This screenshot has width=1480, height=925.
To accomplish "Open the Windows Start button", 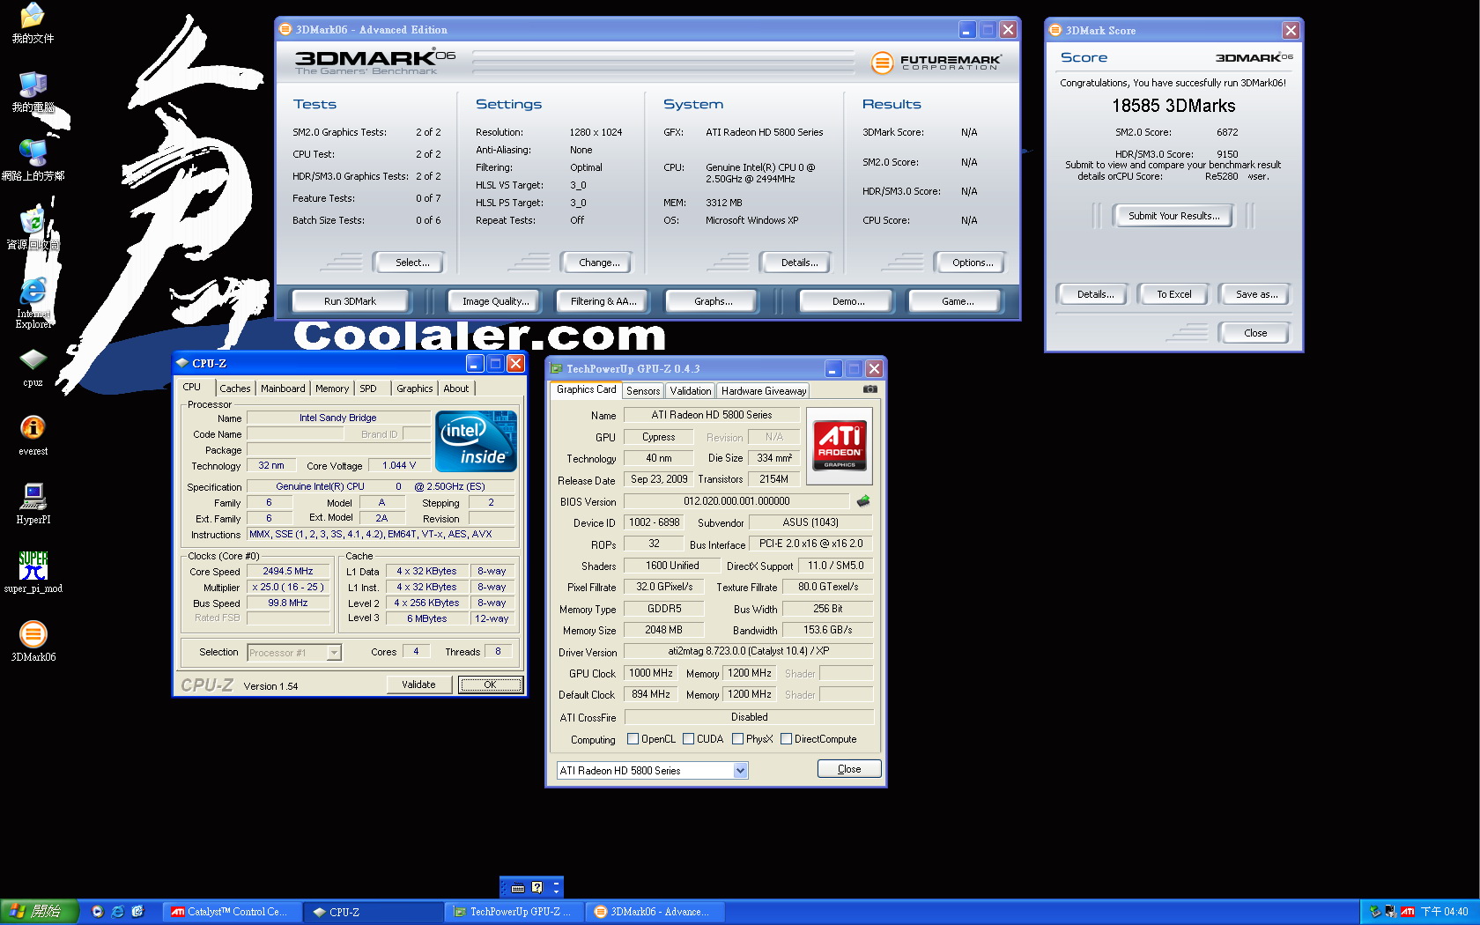I will (x=39, y=912).
